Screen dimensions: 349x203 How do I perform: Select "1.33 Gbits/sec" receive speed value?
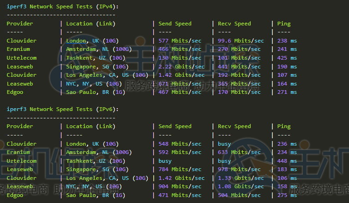(241, 178)
